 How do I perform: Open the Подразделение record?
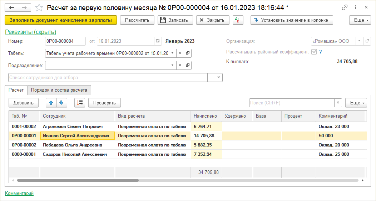(188, 65)
